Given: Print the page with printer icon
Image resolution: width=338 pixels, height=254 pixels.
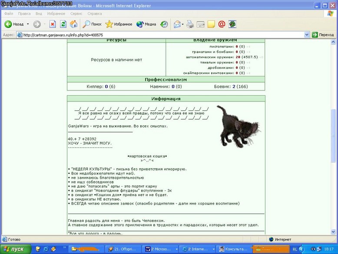Looking at the screenshot, I should (x=190, y=24).
